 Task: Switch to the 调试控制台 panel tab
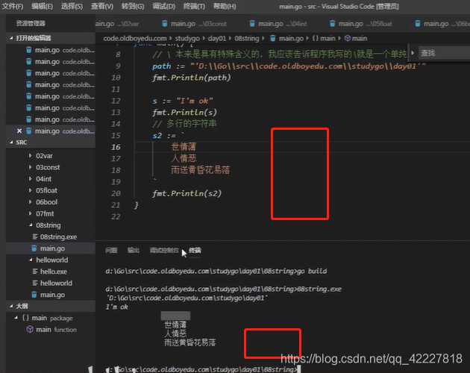point(164,251)
